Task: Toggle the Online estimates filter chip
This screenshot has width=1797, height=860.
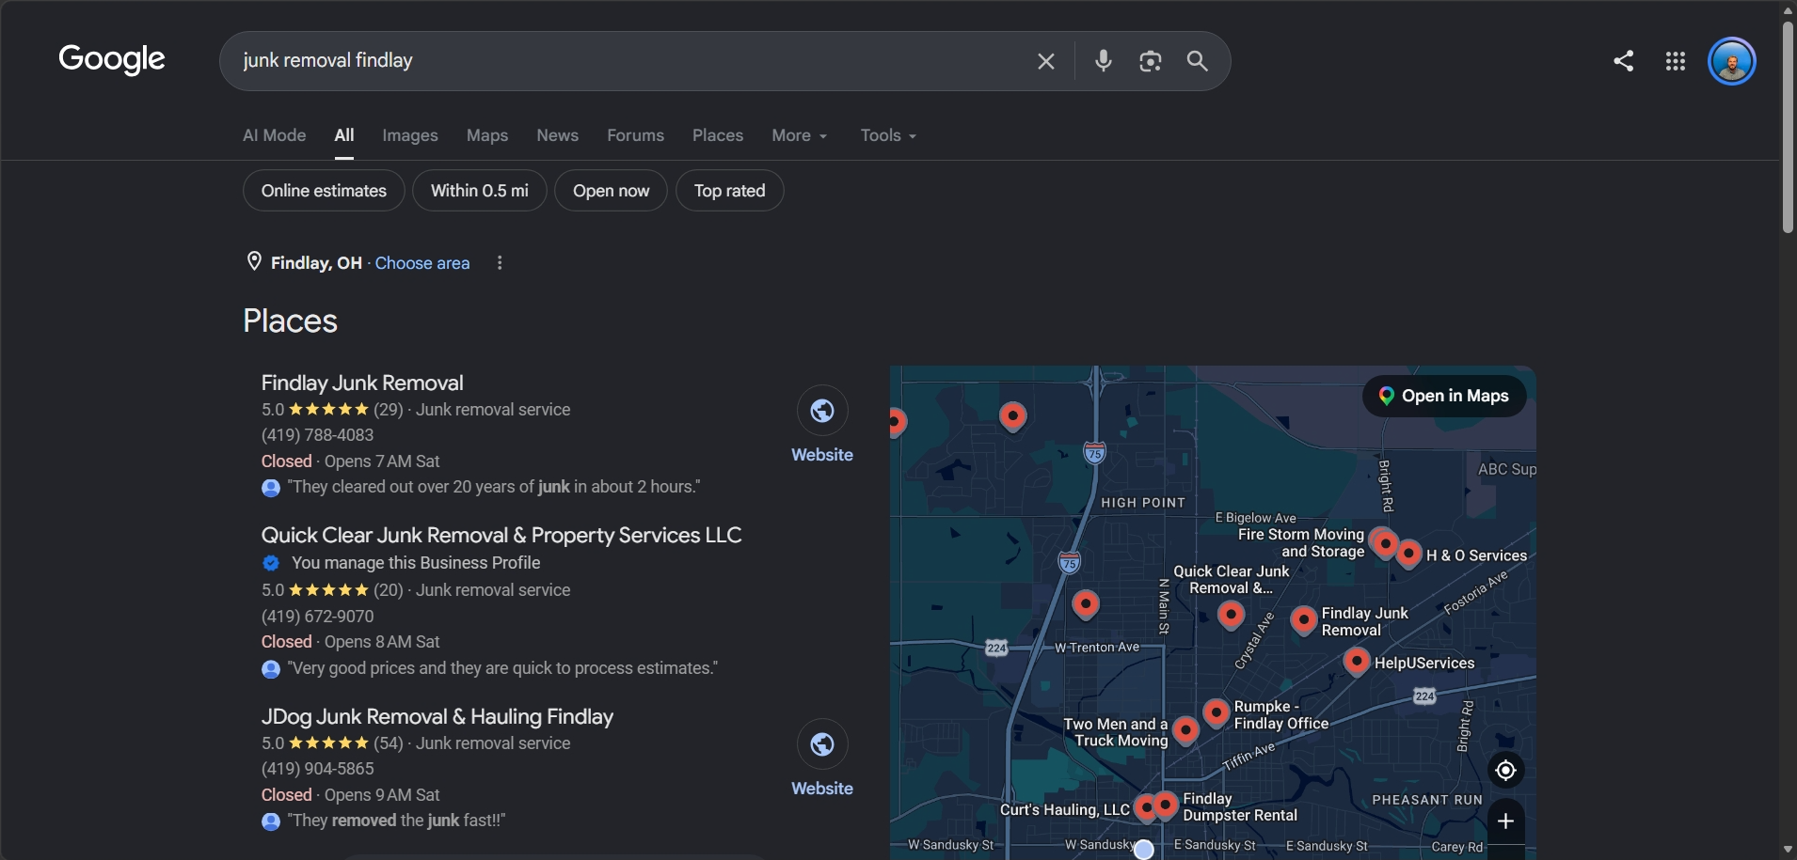Action: pos(324,191)
